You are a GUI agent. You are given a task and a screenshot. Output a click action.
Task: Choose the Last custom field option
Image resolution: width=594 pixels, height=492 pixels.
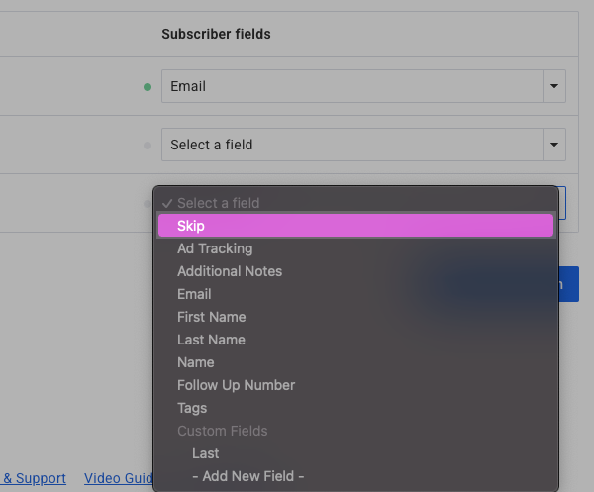click(206, 453)
